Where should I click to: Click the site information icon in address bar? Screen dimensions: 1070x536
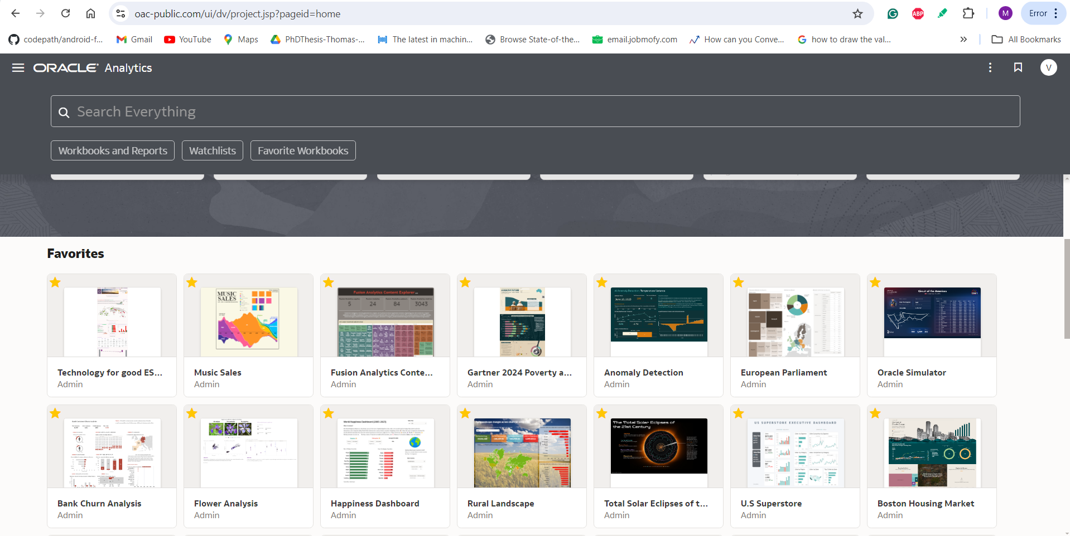tap(121, 13)
